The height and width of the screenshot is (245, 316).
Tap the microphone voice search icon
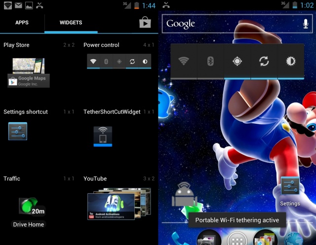[306, 23]
